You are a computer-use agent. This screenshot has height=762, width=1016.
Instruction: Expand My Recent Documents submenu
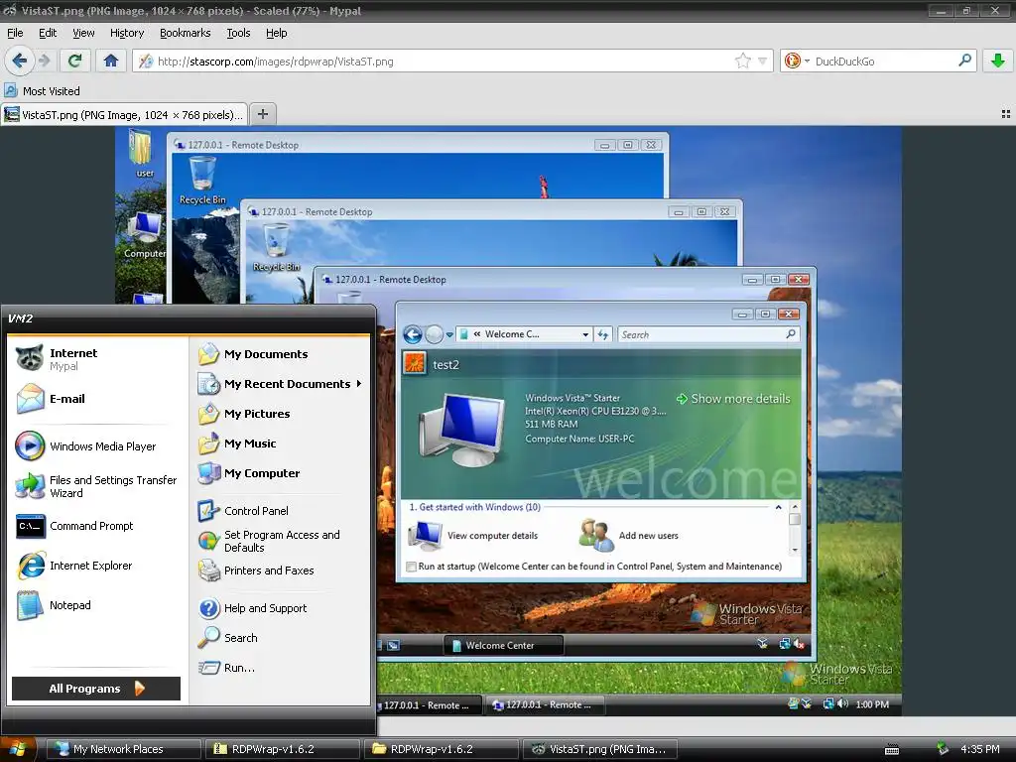pyautogui.click(x=281, y=384)
